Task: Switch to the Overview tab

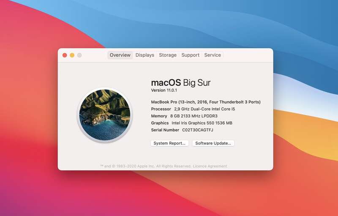Action: tap(120, 55)
